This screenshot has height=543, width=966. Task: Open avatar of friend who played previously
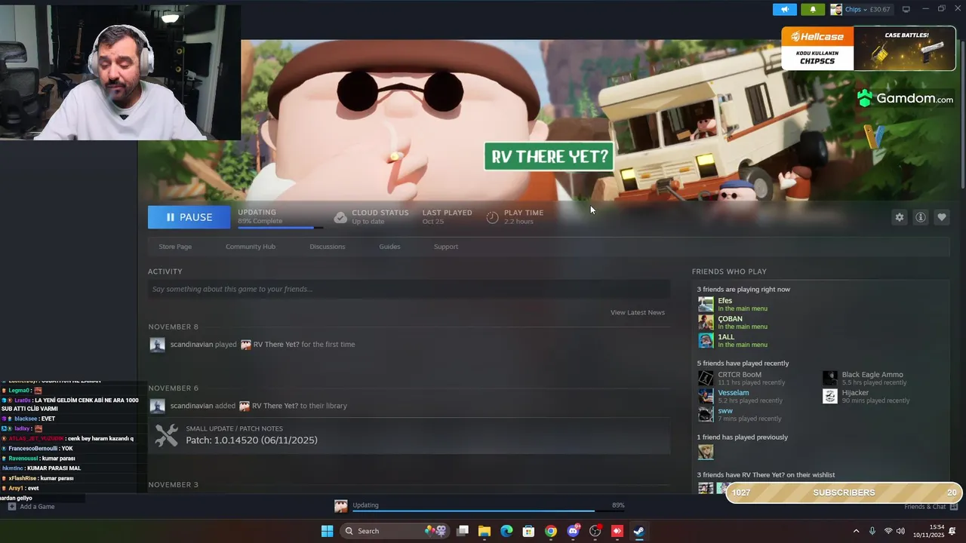(x=706, y=452)
